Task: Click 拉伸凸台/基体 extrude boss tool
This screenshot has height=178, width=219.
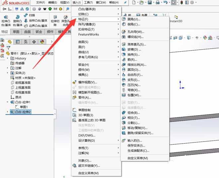Action: click(6, 21)
